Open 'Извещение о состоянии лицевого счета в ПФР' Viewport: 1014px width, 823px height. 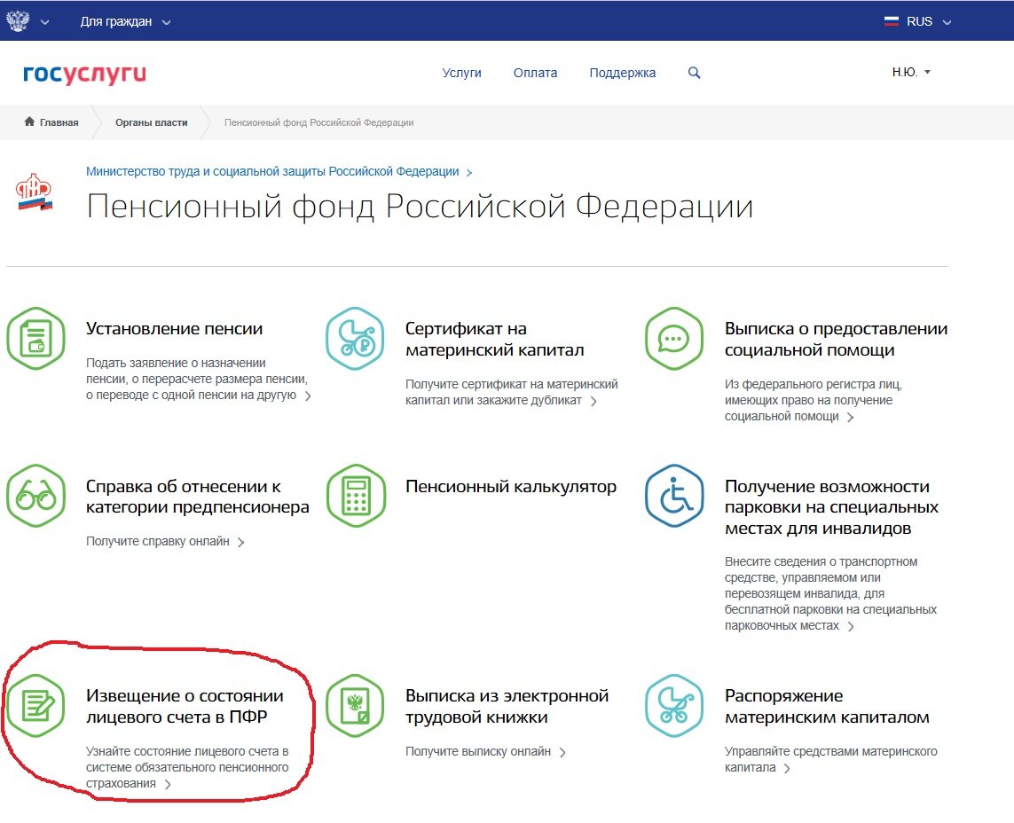coord(185,706)
